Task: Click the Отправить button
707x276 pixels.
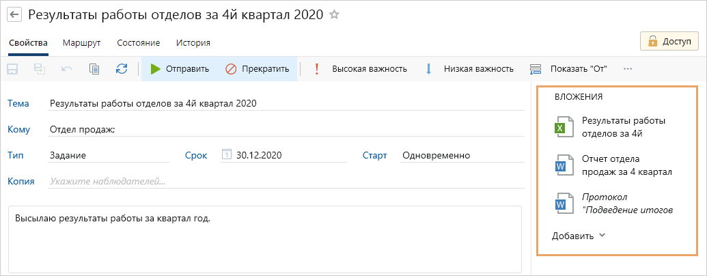Action: tap(180, 68)
